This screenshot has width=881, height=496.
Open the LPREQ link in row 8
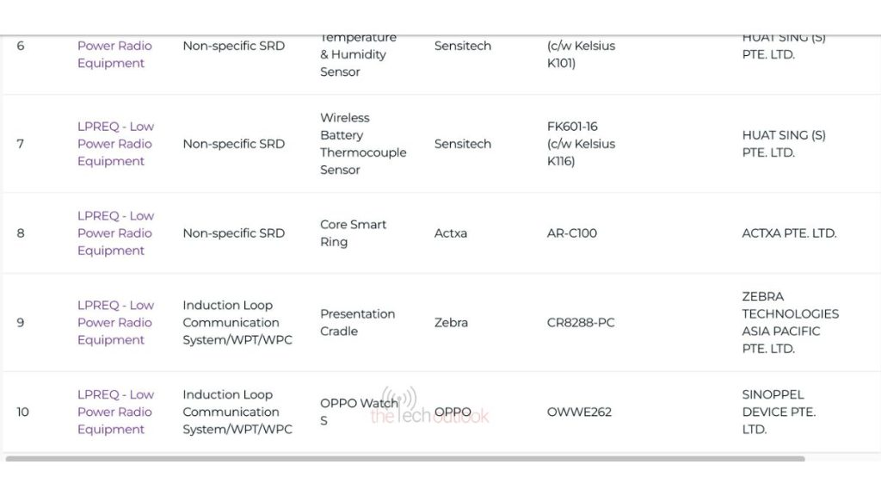point(114,233)
